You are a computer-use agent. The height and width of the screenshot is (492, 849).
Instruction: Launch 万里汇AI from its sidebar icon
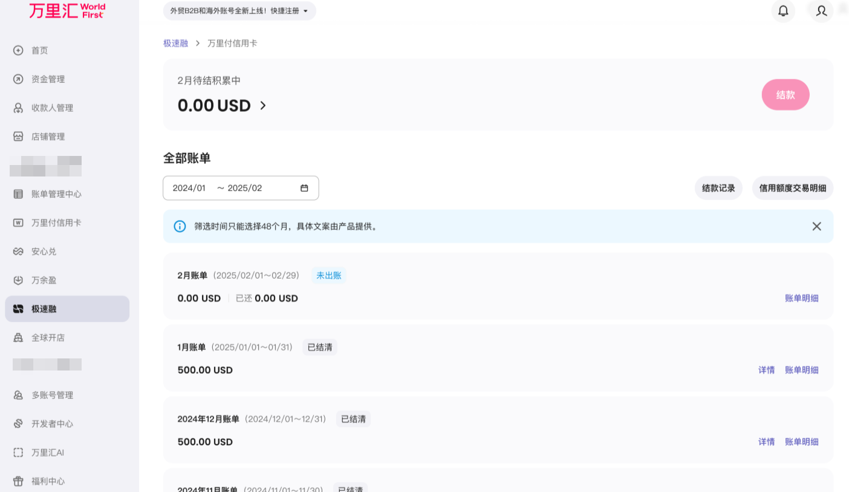coord(18,452)
